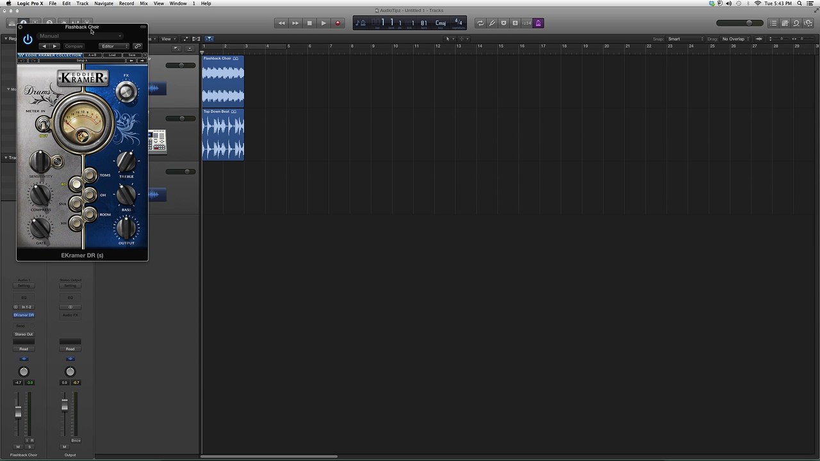Viewport: 820px width, 461px height.
Task: Select the TOMS drum mode button
Action: coord(90,175)
